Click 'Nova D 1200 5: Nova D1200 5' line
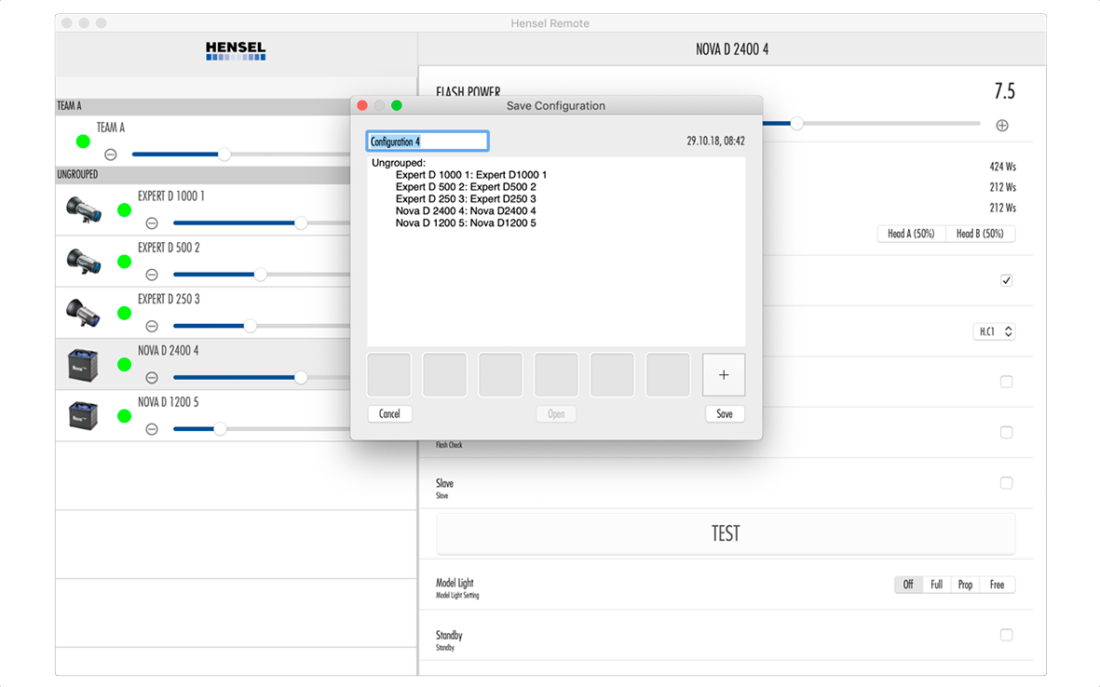The height and width of the screenshot is (687, 1100). (466, 222)
